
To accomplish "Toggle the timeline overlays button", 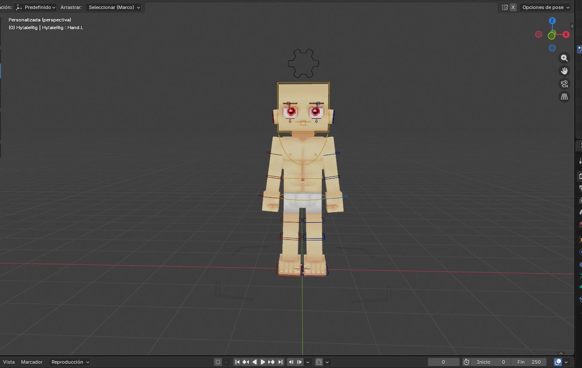I will (x=558, y=362).
